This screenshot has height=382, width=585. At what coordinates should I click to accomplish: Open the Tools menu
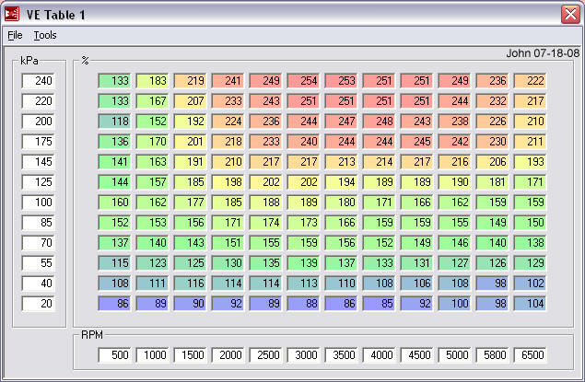(x=45, y=35)
